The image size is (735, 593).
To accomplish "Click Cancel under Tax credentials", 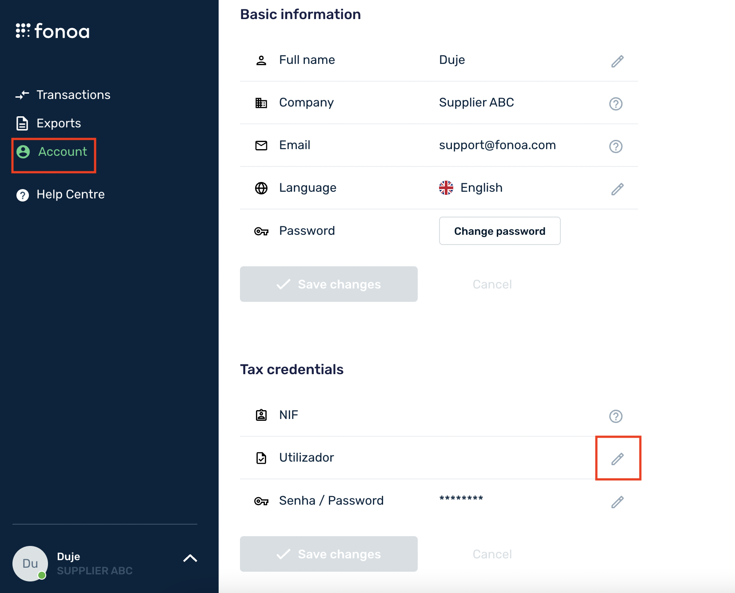I will tap(492, 554).
